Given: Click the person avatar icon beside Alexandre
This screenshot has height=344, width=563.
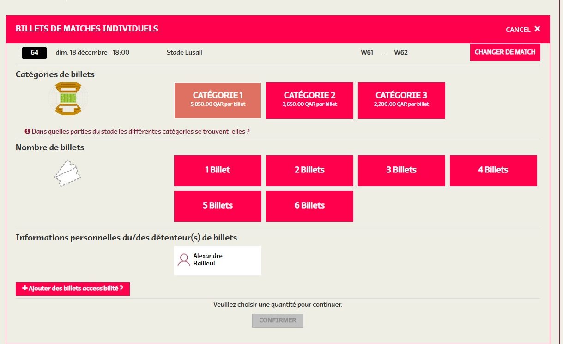Looking at the screenshot, I should click(184, 260).
